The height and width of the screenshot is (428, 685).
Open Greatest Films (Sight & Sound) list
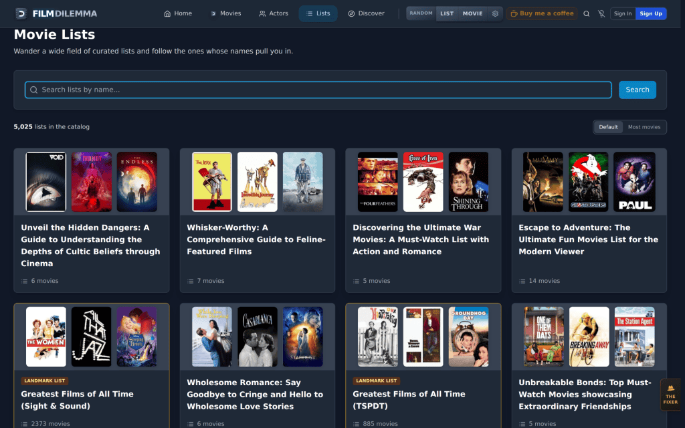coord(78,400)
